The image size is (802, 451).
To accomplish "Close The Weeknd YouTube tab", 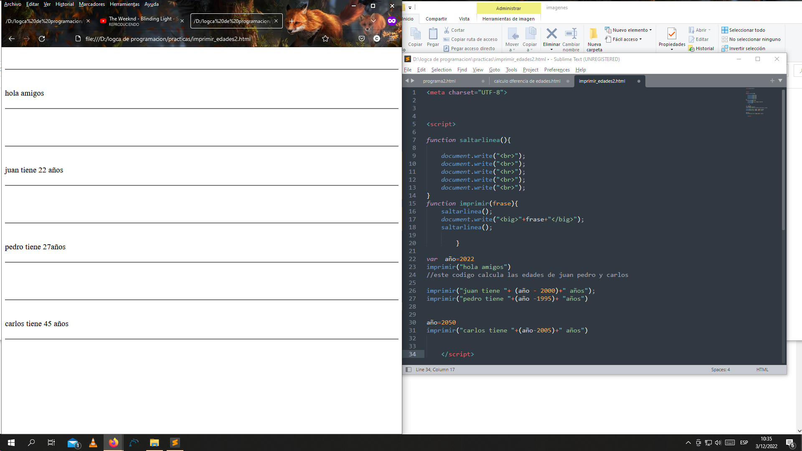I will pyautogui.click(x=182, y=21).
